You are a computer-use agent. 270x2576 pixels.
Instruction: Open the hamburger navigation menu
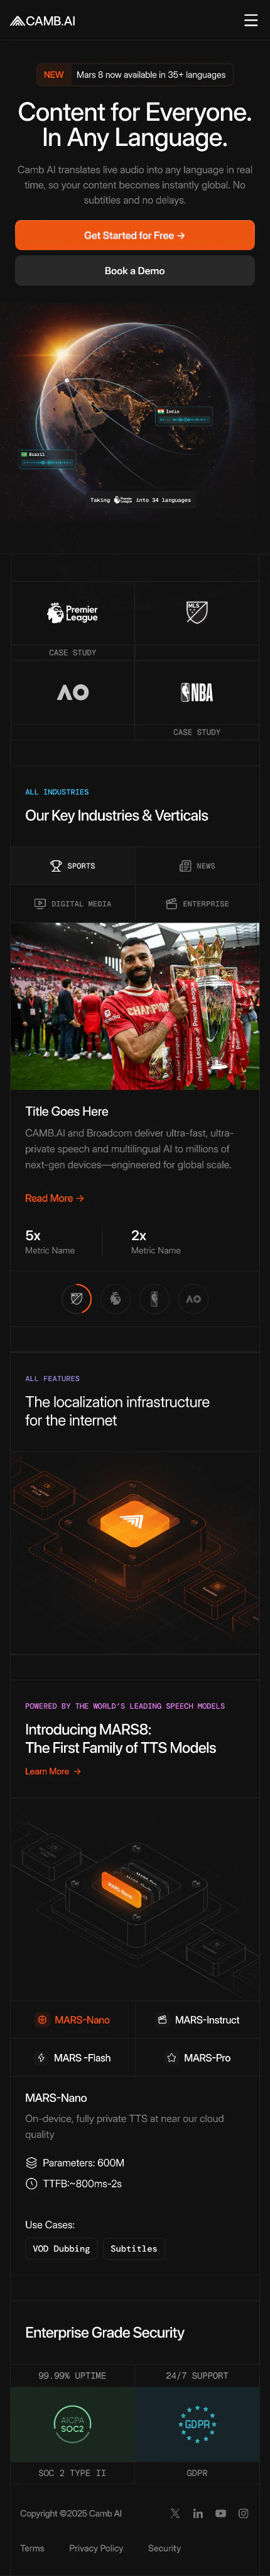[251, 20]
